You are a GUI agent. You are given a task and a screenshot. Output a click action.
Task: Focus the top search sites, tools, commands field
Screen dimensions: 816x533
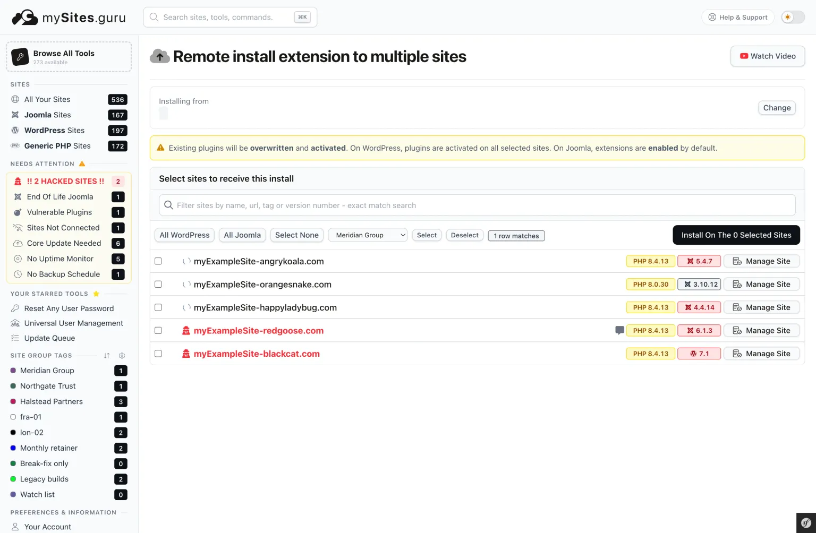(x=230, y=17)
